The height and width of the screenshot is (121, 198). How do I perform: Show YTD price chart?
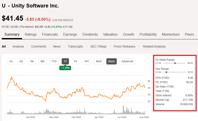(x=54, y=61)
